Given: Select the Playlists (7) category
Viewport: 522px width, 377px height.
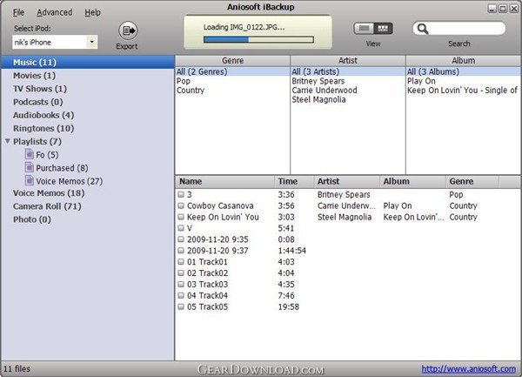Looking at the screenshot, I should click(88, 142).
